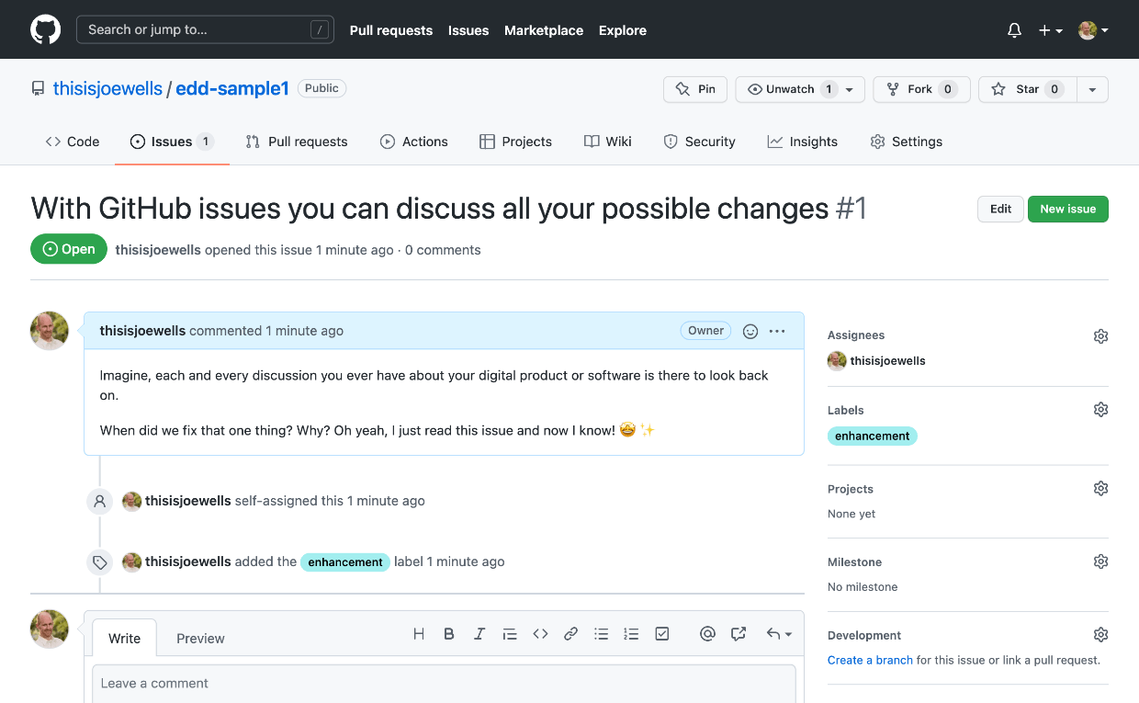The image size is (1139, 703).
Task: Switch to the repository Issues tab
Action: 172,142
